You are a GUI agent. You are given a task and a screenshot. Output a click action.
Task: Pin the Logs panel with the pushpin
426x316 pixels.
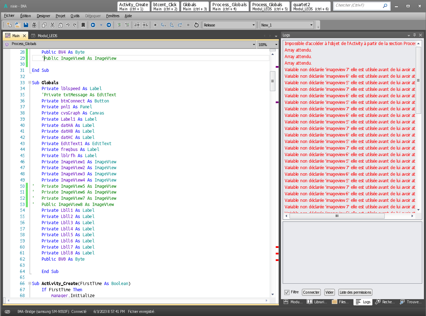click(414, 35)
